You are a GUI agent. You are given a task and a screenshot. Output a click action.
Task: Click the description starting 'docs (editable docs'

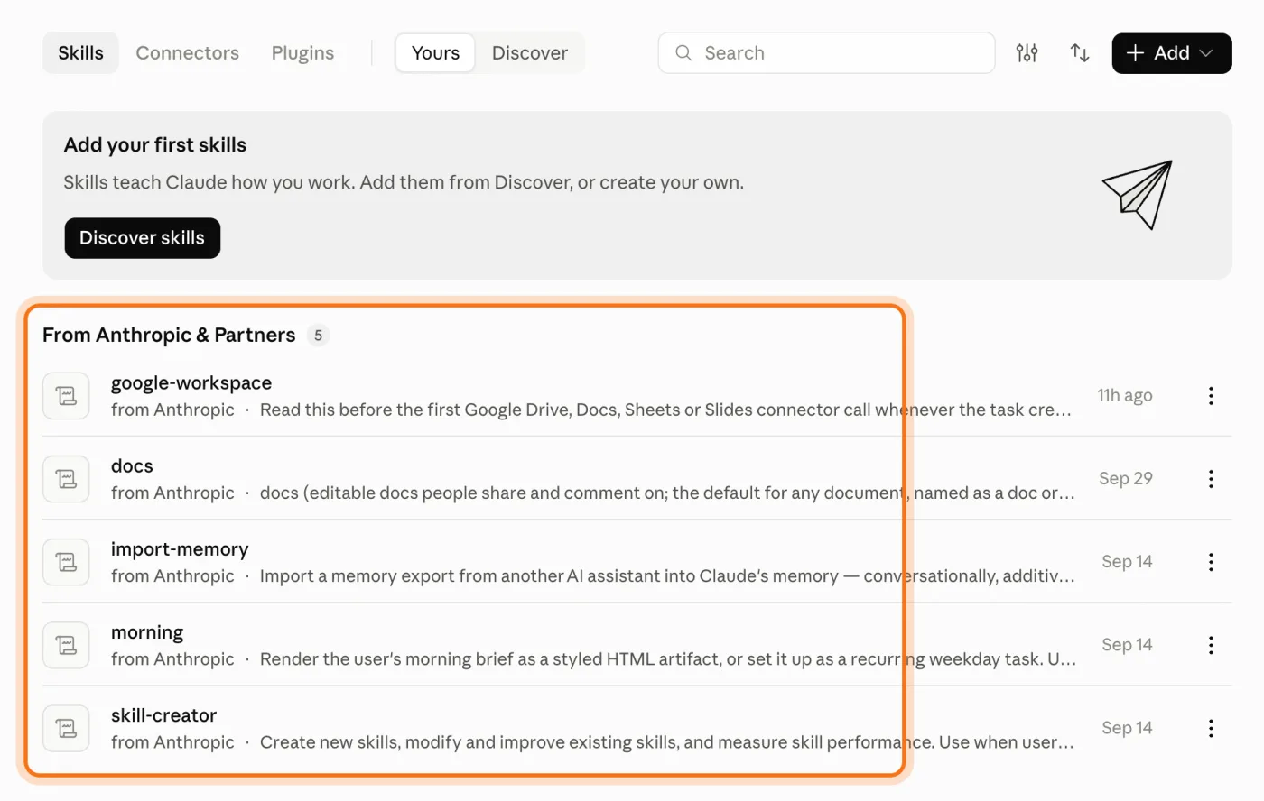(x=667, y=493)
